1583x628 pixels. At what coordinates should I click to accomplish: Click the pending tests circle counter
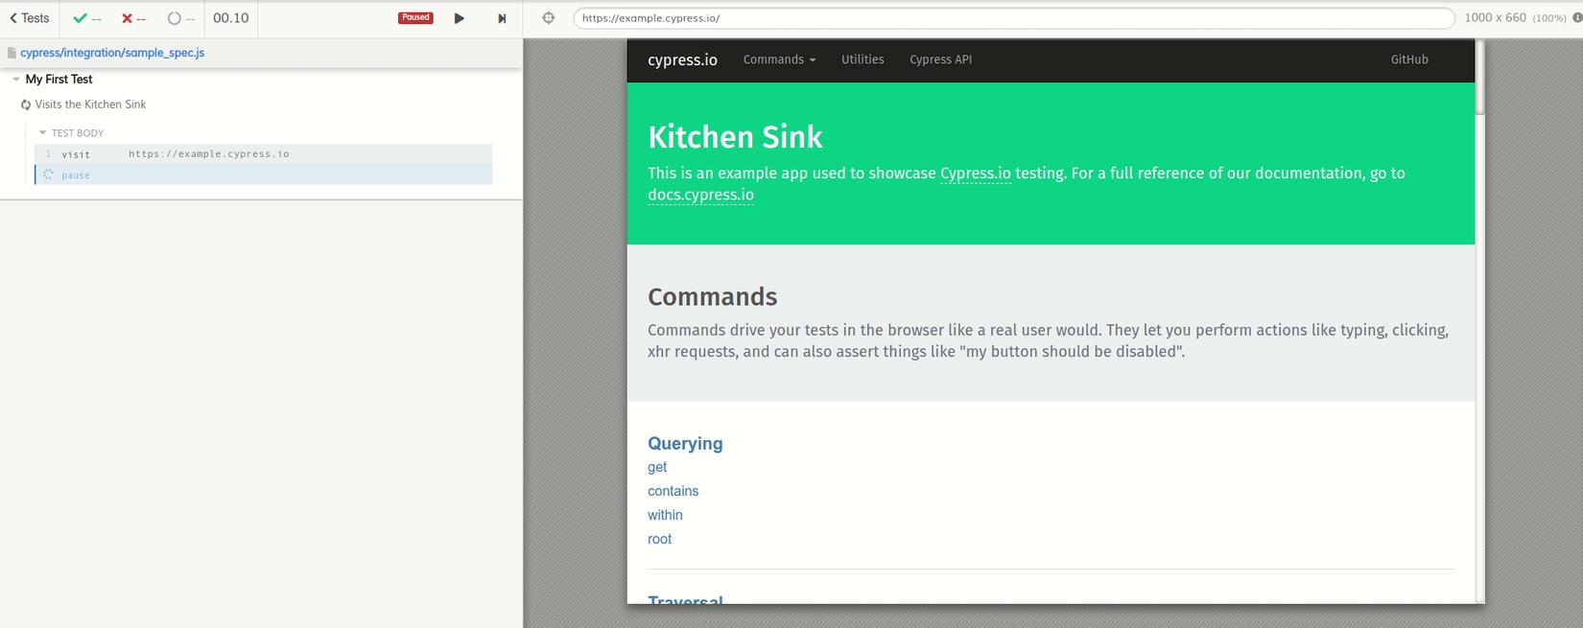[x=181, y=18]
